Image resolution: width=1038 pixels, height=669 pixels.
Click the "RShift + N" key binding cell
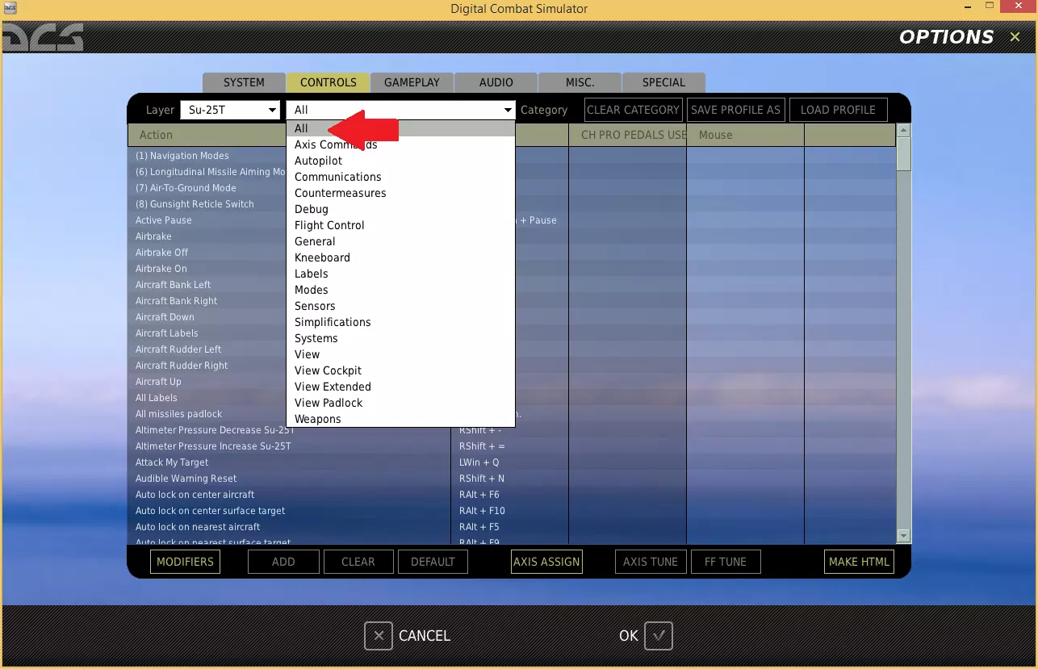[509, 479]
